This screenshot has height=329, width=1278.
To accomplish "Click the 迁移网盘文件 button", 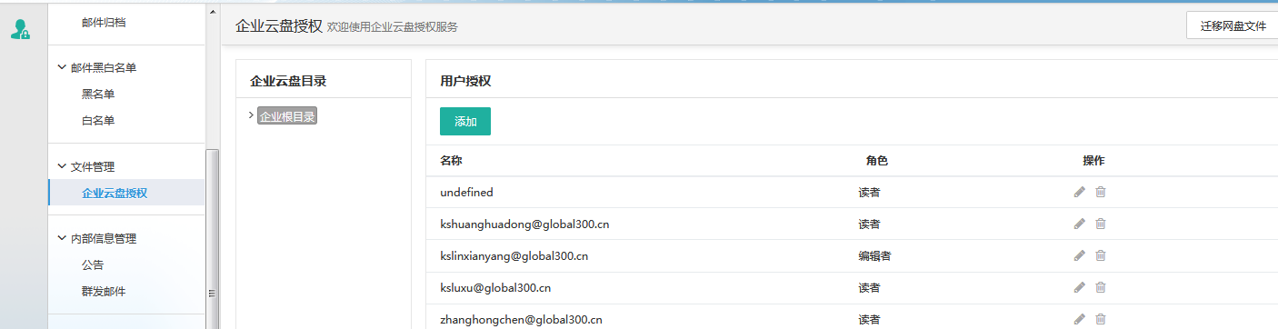I will 1233,25.
